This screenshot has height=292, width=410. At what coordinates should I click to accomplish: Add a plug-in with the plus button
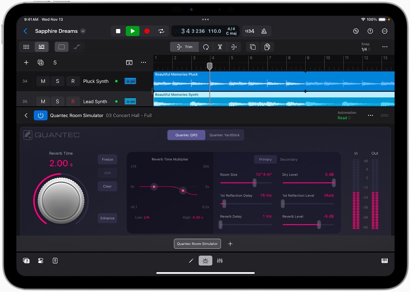point(230,244)
